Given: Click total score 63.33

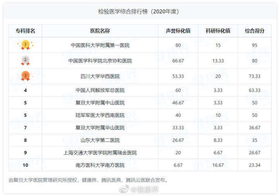Looking at the screenshot, I should coord(255,90).
